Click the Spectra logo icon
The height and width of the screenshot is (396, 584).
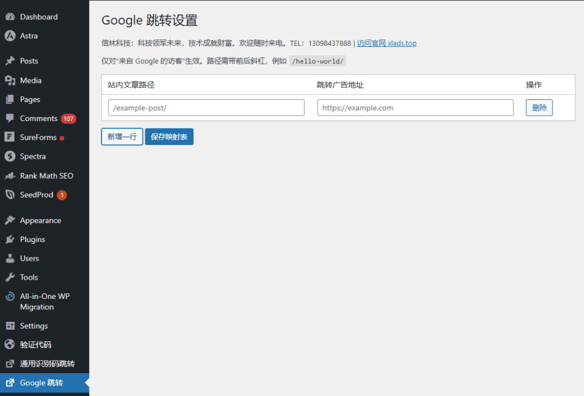10,156
